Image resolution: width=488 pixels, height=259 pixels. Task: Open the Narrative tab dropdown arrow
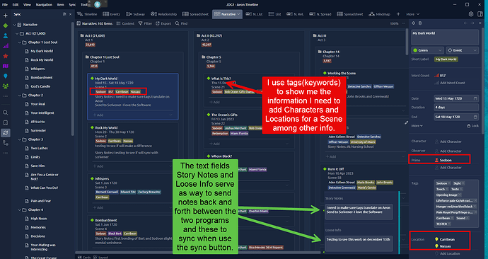click(x=239, y=14)
